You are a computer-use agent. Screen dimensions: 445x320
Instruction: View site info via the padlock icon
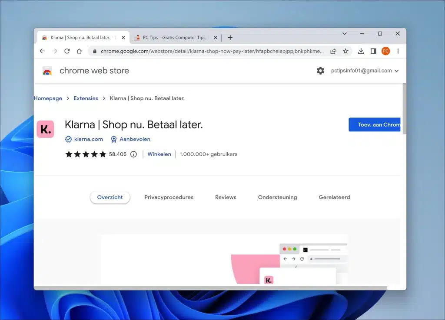pos(95,51)
